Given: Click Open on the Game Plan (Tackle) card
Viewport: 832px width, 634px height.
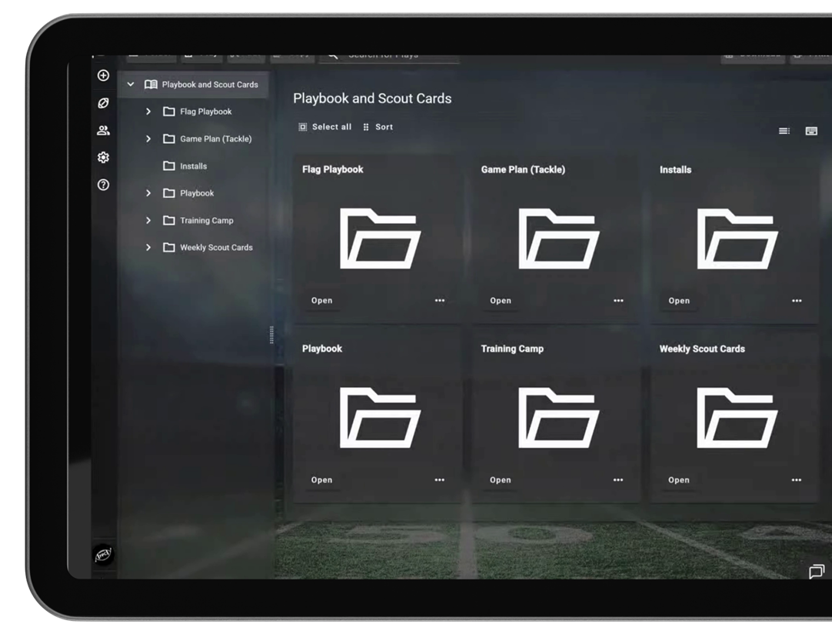Looking at the screenshot, I should pyautogui.click(x=501, y=301).
